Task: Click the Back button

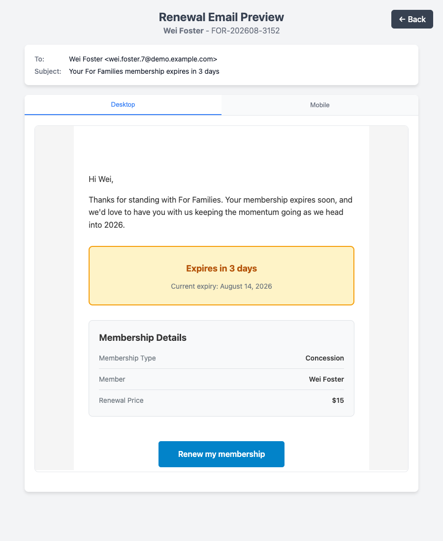Action: coord(412,19)
